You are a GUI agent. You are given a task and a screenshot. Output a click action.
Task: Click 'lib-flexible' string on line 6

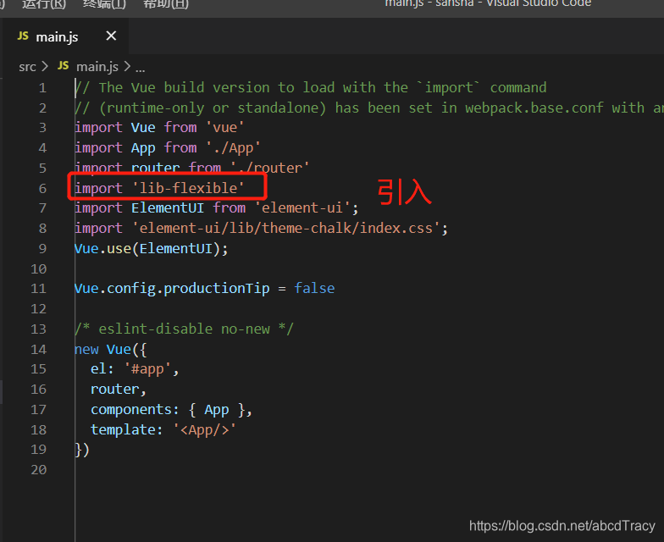click(x=189, y=188)
